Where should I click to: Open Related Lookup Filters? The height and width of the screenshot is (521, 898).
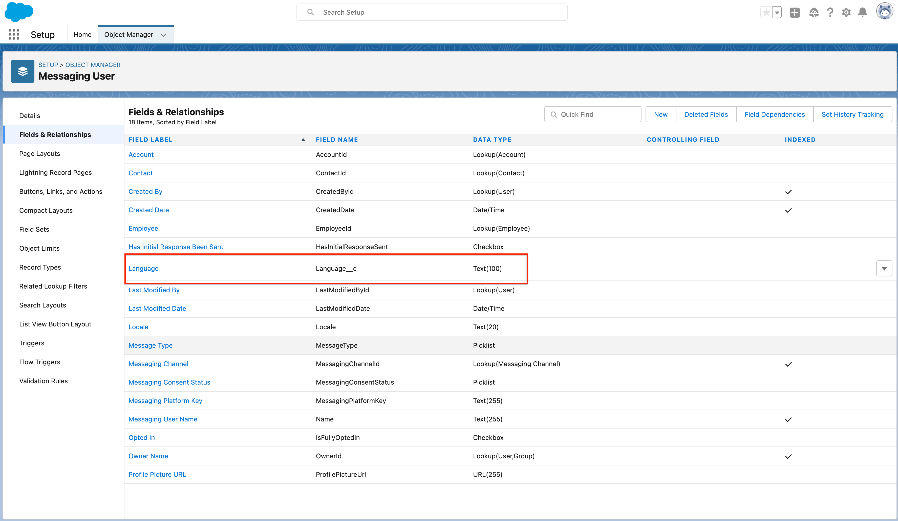53,286
